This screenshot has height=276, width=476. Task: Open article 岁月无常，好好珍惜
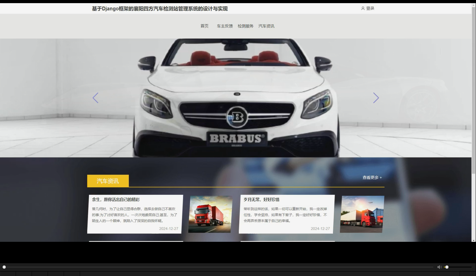[x=262, y=199]
